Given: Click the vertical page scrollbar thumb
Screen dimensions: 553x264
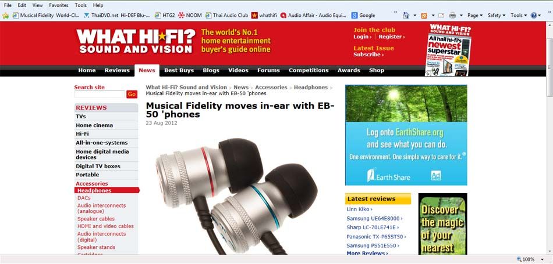Looking at the screenshot, I should [x=550, y=68].
